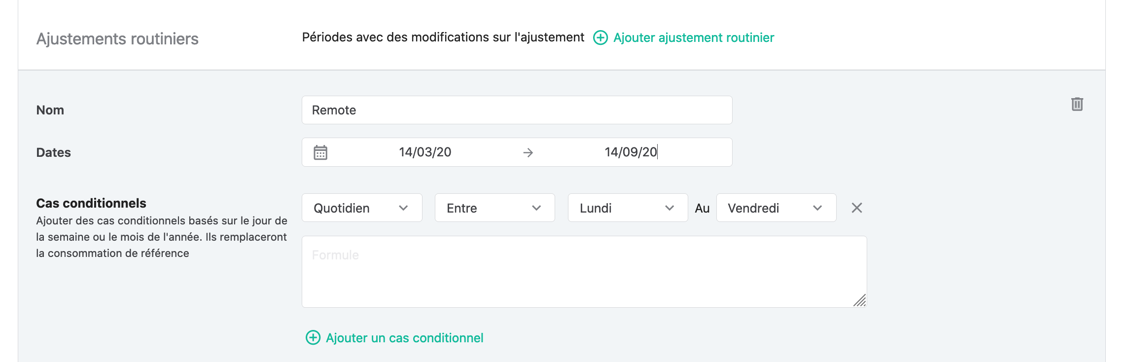1128x362 pixels.
Task: Focus the Nom field containing Remote
Action: [517, 110]
